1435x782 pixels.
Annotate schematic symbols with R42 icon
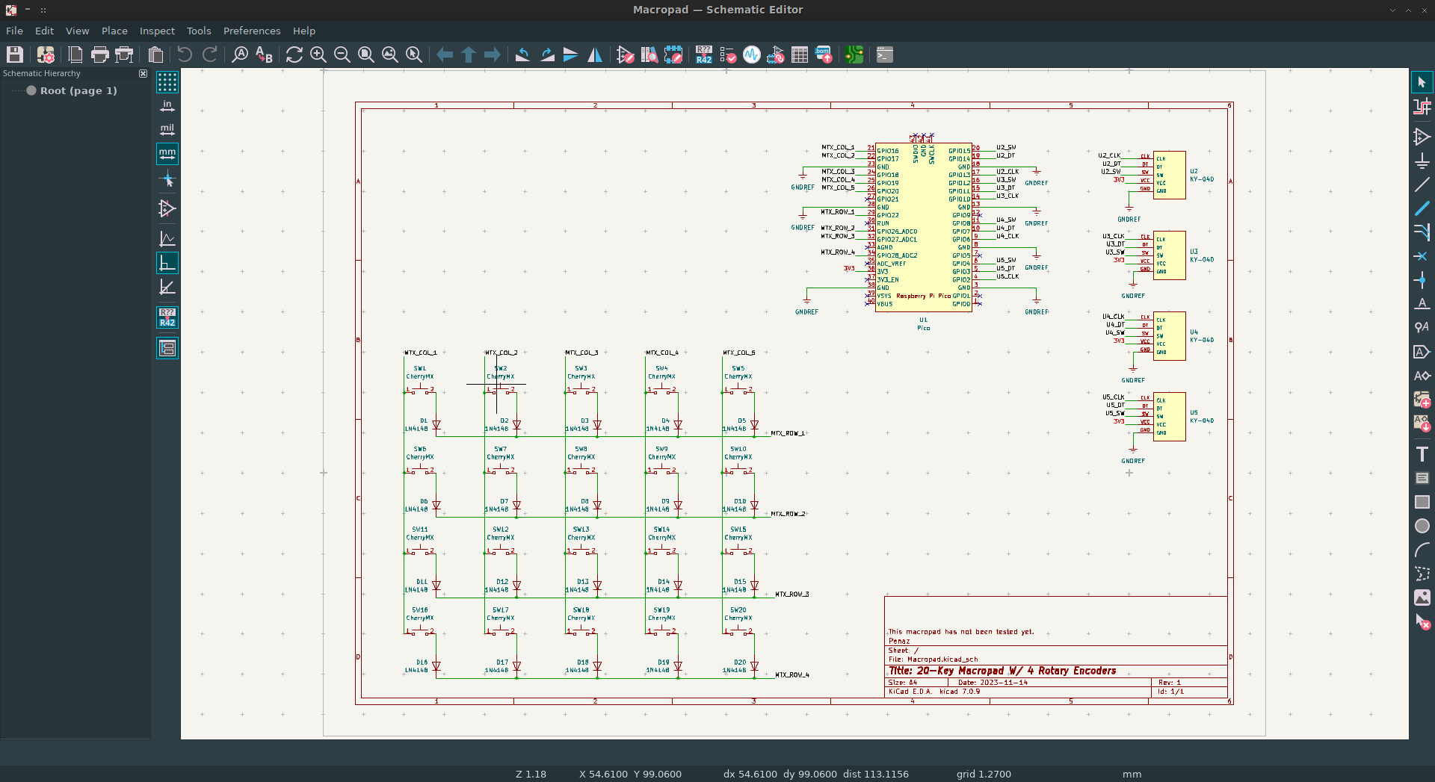pos(704,55)
